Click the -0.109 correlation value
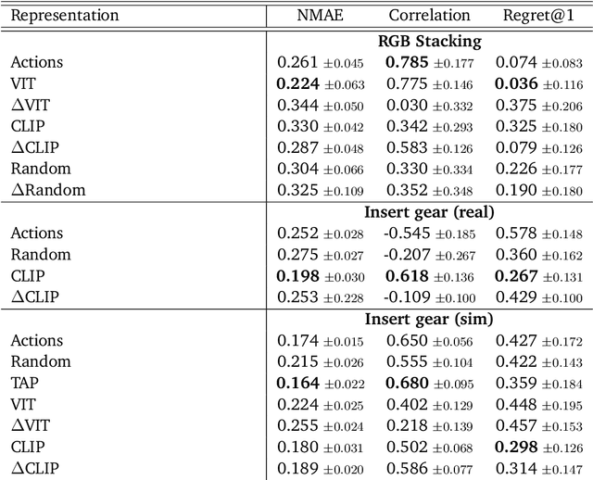 404,297
